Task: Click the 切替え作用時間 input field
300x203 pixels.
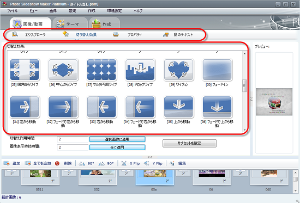Action: pos(73,139)
